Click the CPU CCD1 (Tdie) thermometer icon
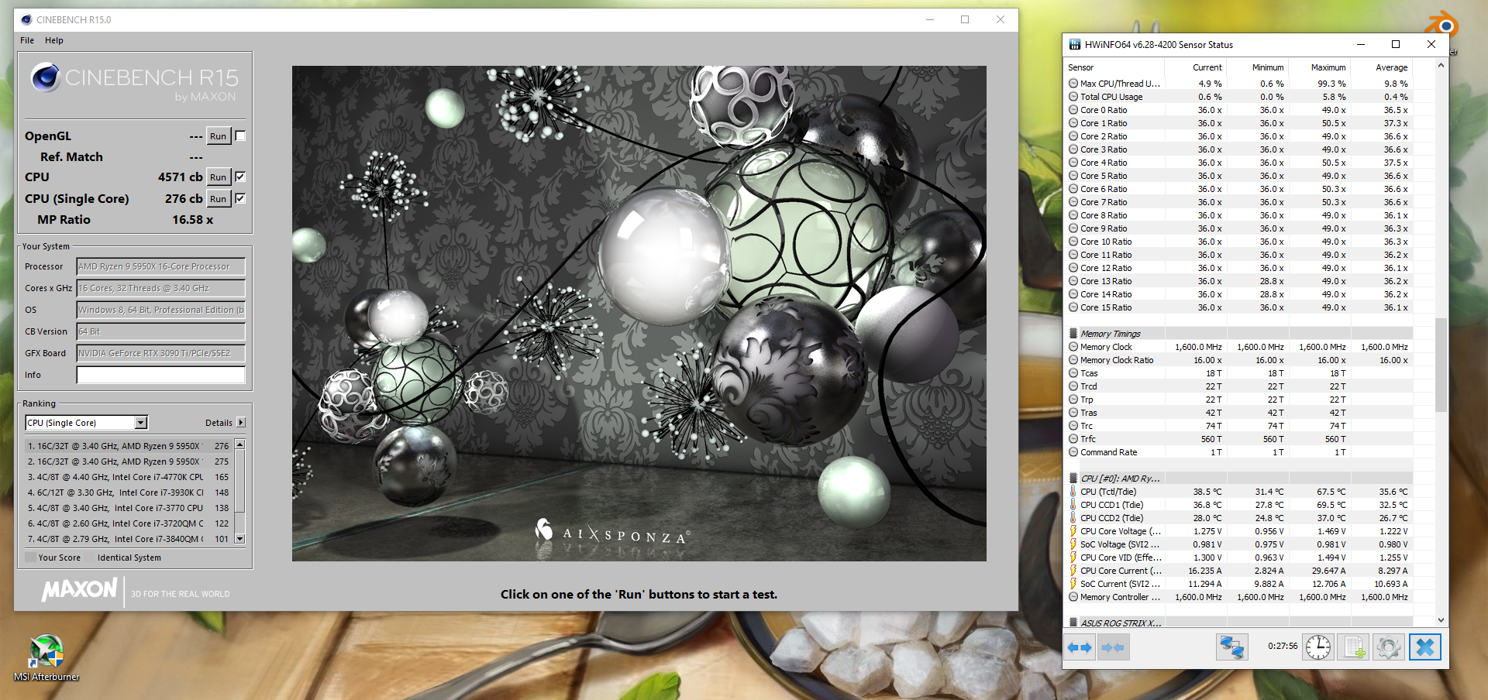Viewport: 1488px width, 700px height. coord(1073,505)
